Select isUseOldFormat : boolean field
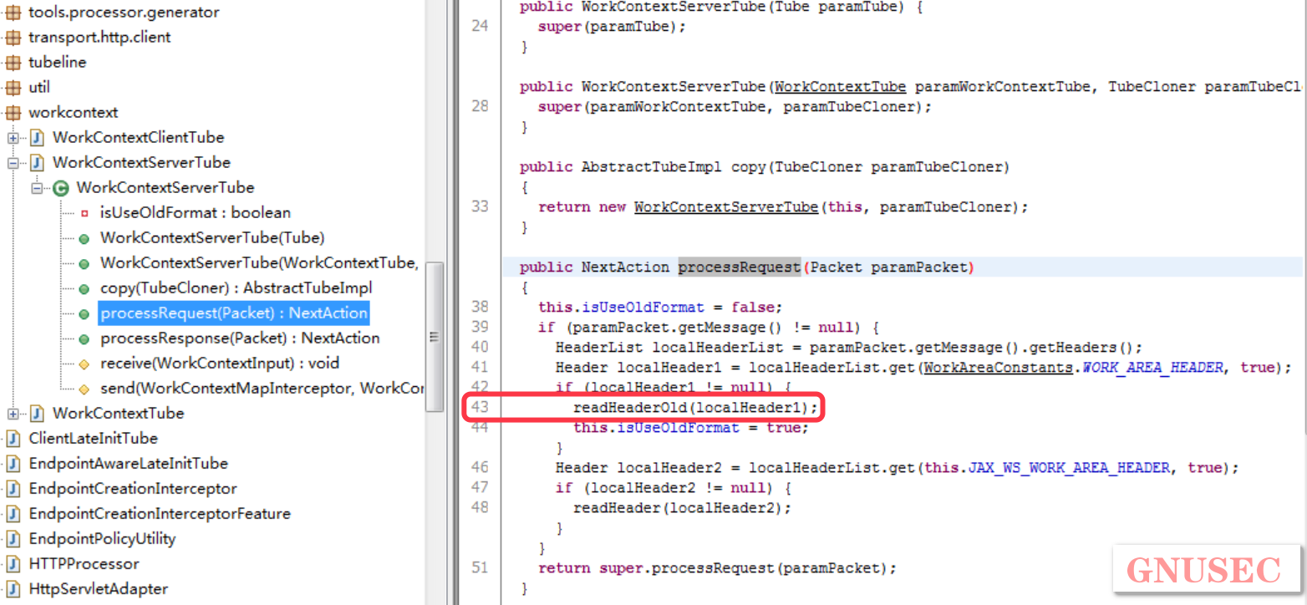 click(x=196, y=213)
